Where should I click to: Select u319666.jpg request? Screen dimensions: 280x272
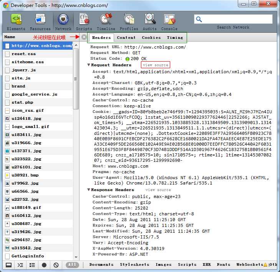(x=38, y=143)
